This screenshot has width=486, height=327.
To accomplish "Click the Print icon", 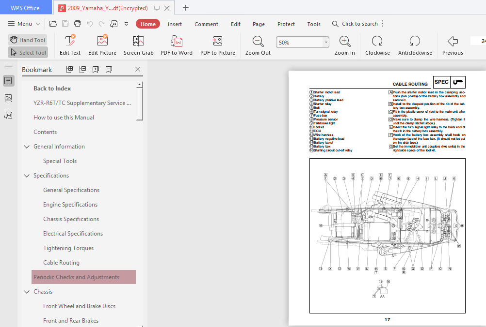I will (x=78, y=24).
